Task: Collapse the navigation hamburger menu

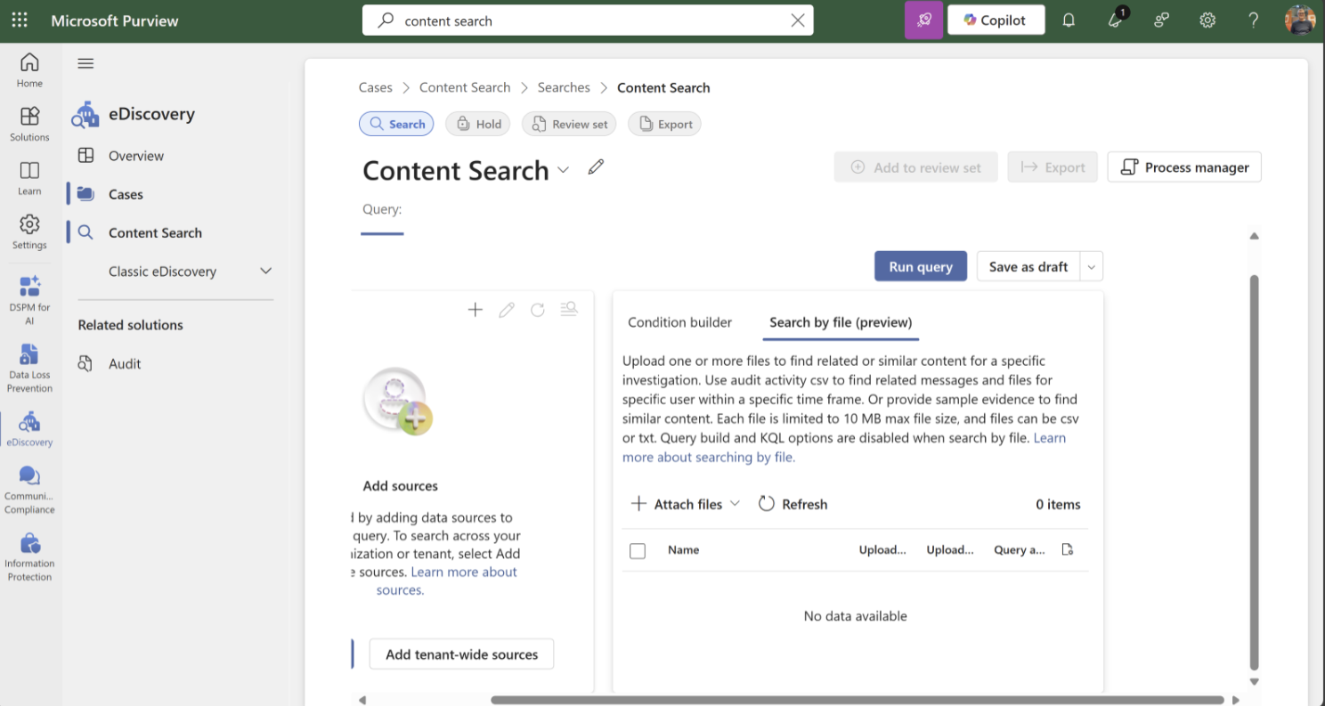Action: 85,63
